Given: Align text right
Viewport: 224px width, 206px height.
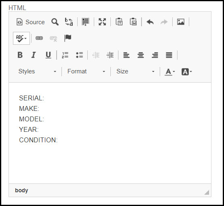Looking at the screenshot, I should [155, 55].
